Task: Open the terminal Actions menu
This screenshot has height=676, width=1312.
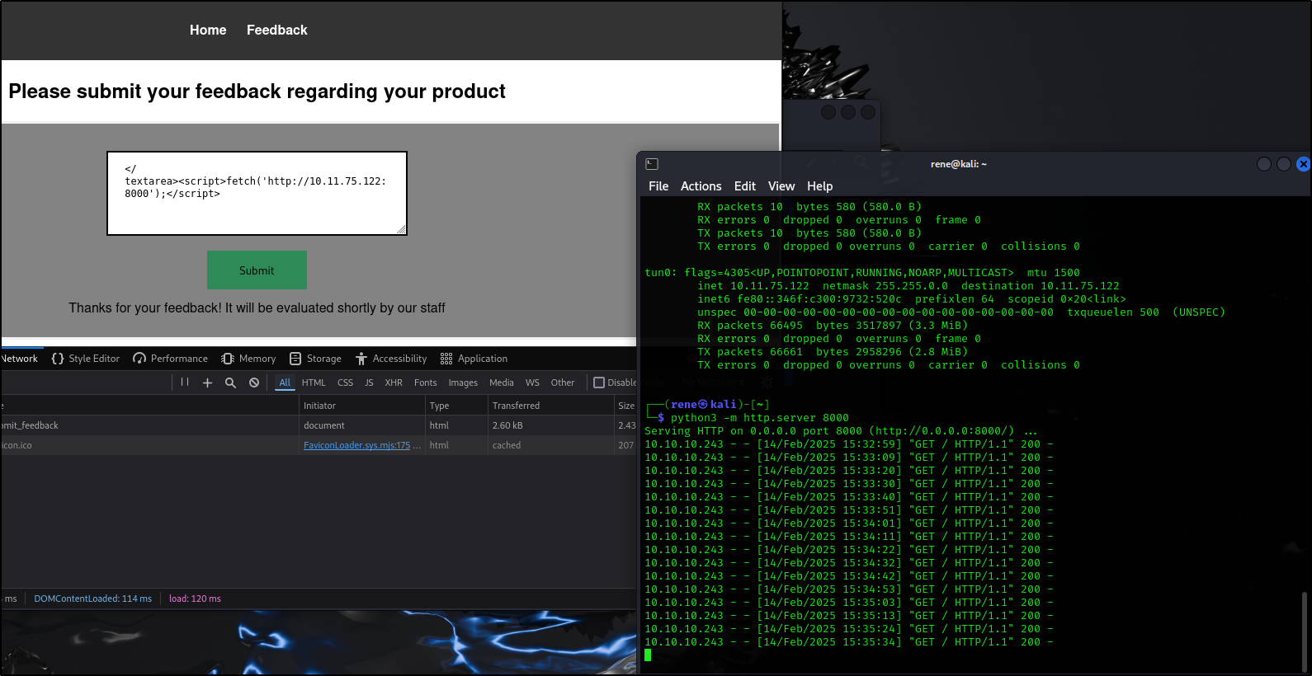Action: click(x=701, y=186)
